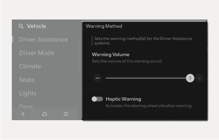
Task: Click the Warning Method panel header
Action: click(x=104, y=26)
